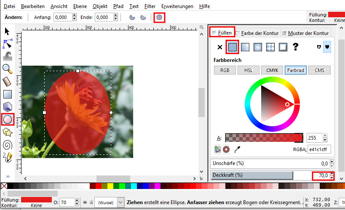Toggle out of gamut warning icon
The width and height of the screenshot is (345, 210).
coord(226,149)
